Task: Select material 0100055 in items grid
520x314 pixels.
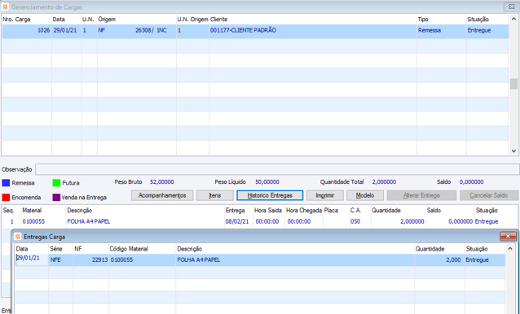Action: 33,221
